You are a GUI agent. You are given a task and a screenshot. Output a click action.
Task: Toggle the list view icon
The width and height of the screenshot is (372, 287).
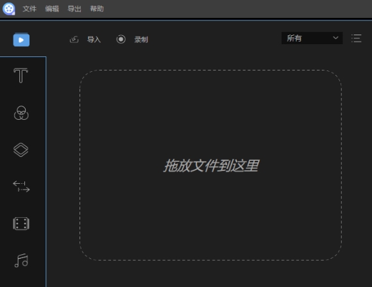coord(357,38)
